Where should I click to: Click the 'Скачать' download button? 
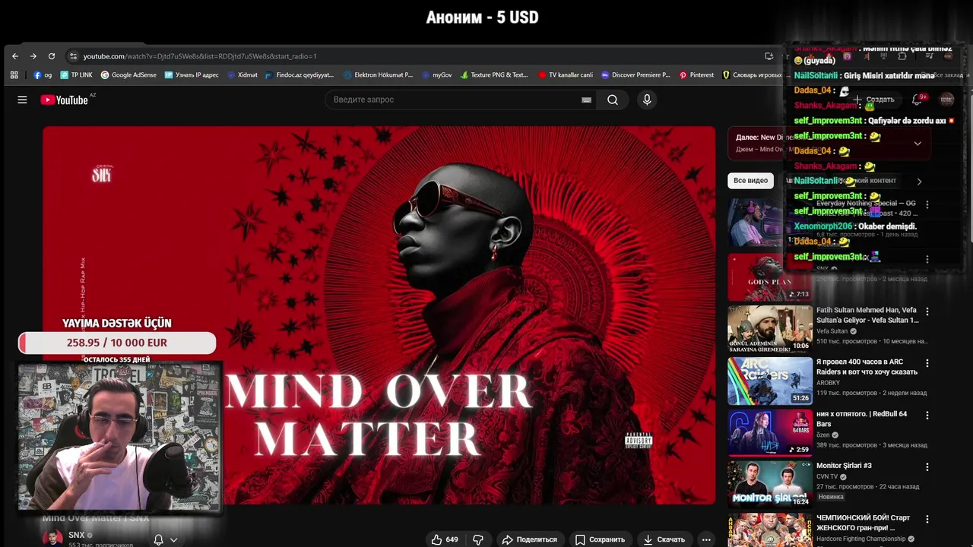click(x=664, y=539)
